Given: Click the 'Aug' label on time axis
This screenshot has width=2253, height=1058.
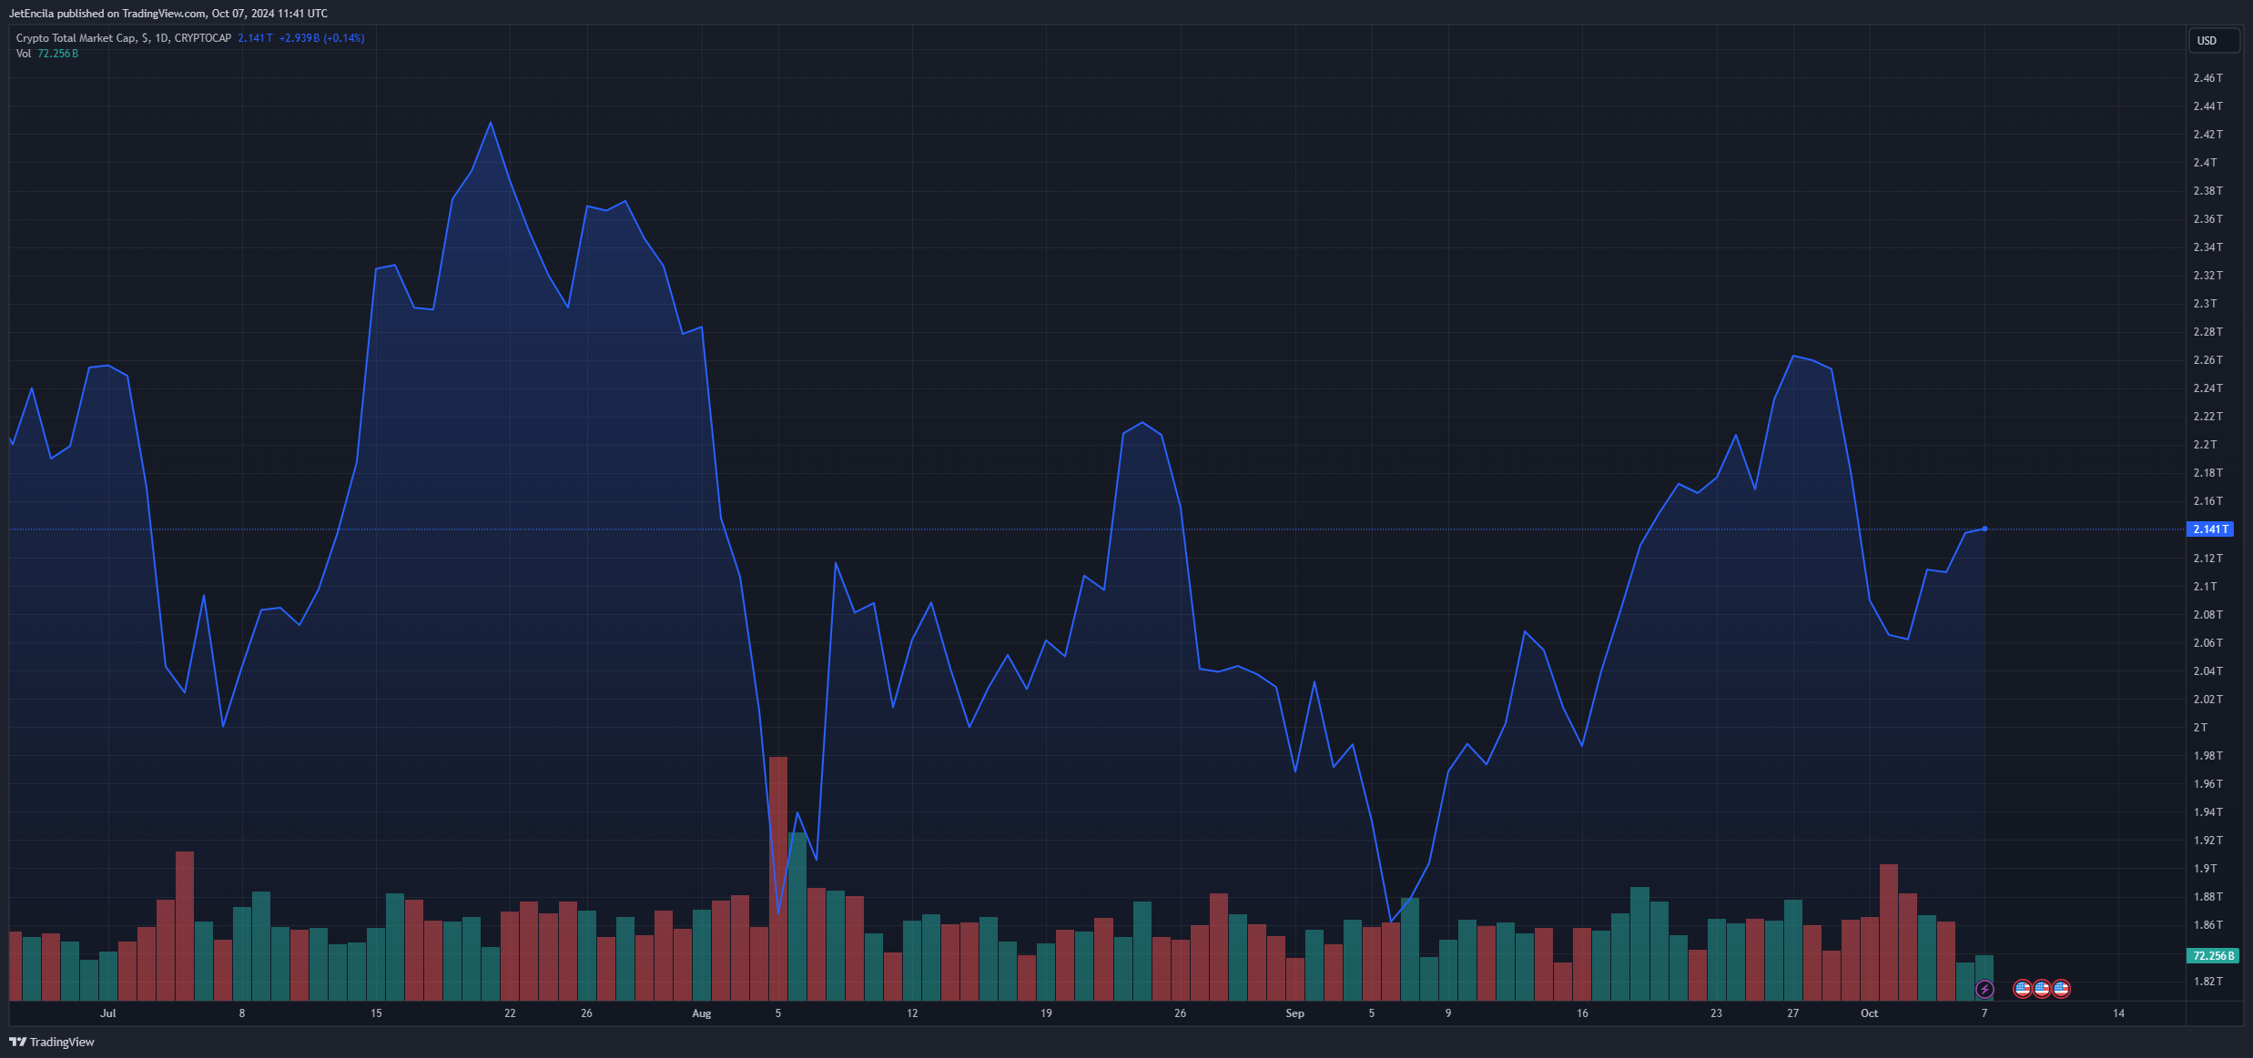Looking at the screenshot, I should (x=701, y=1013).
